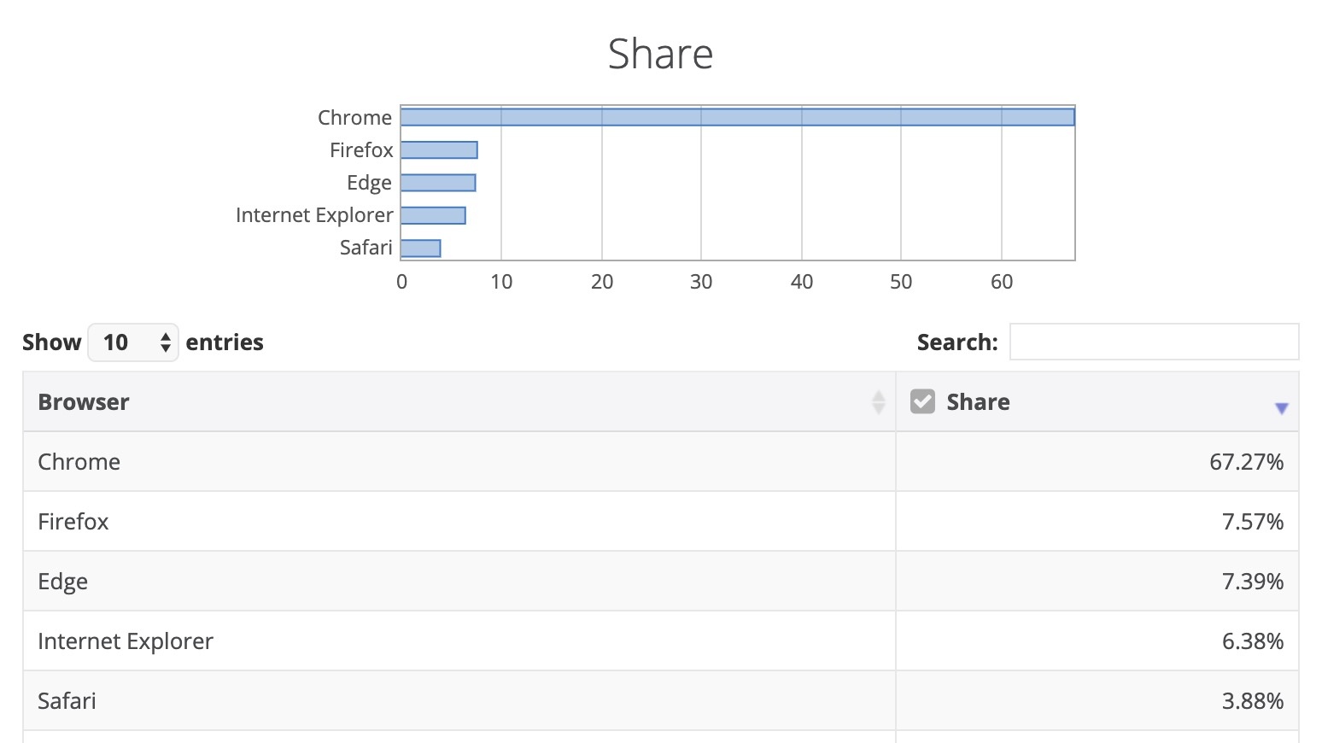The height and width of the screenshot is (743, 1322).
Task: Click the Chrome bar in chart
Action: (x=737, y=117)
